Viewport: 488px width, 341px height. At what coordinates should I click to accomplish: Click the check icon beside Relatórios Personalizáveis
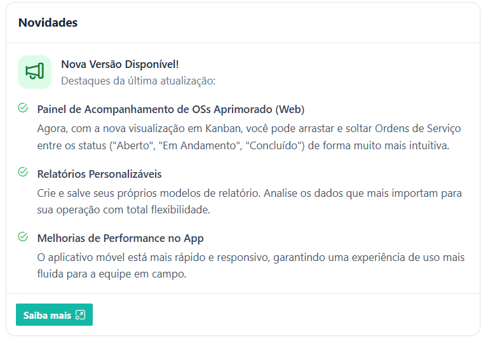(x=23, y=173)
